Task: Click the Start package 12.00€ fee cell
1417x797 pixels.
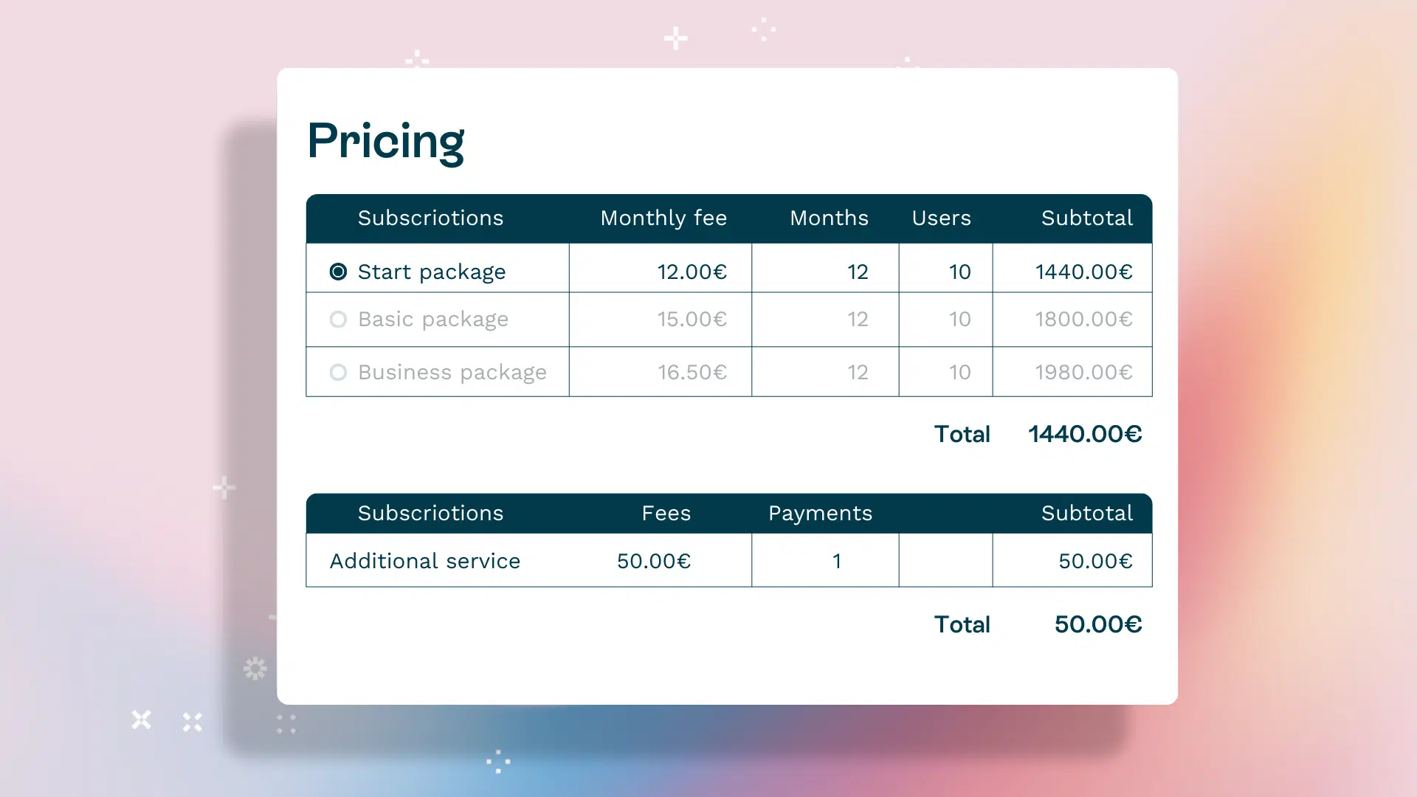Action: click(x=692, y=272)
